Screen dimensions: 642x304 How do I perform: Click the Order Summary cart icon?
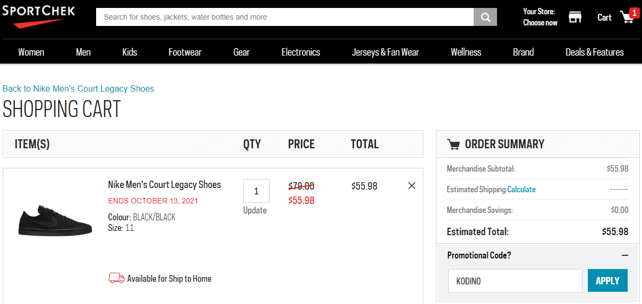click(x=453, y=144)
